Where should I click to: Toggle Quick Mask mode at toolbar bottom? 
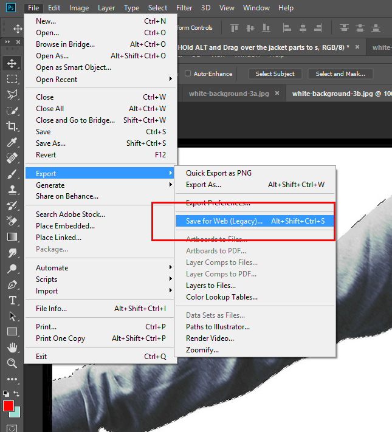tap(12, 428)
